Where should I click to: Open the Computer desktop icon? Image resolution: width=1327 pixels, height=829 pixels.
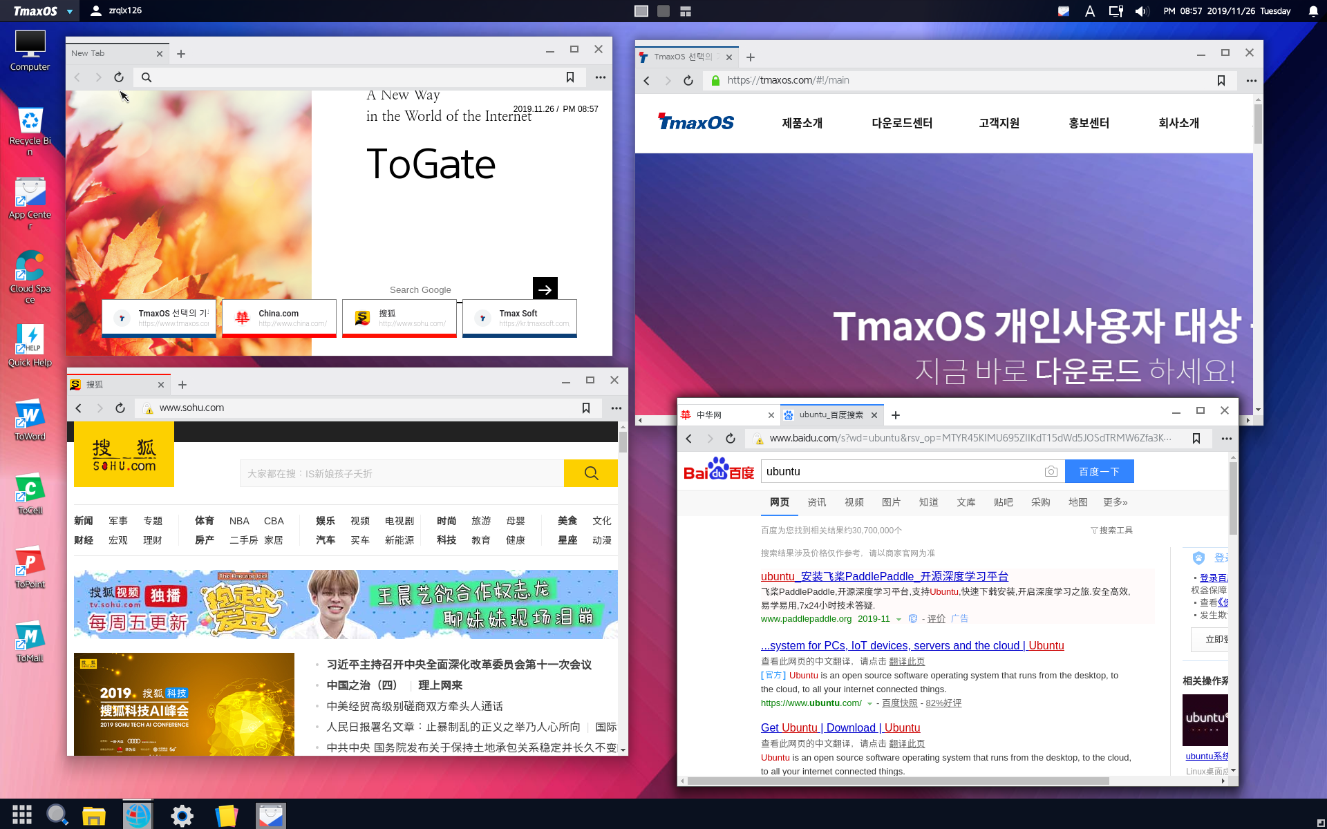[30, 50]
